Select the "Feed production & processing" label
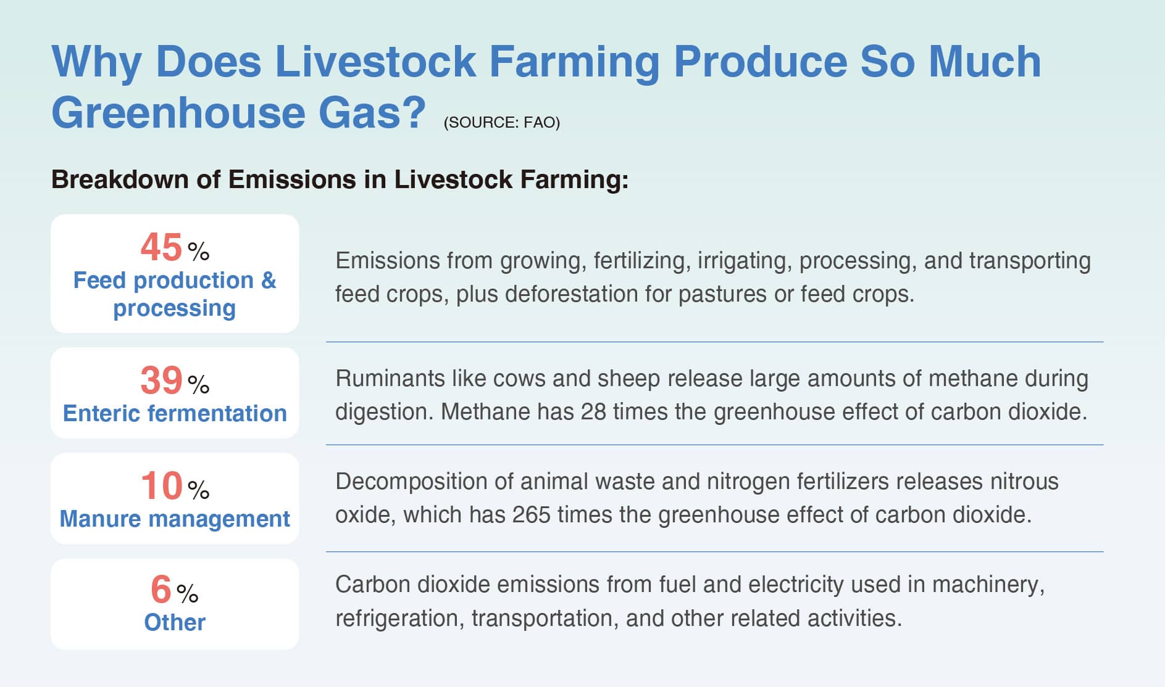Viewport: 1165px width, 687px height. click(175, 294)
